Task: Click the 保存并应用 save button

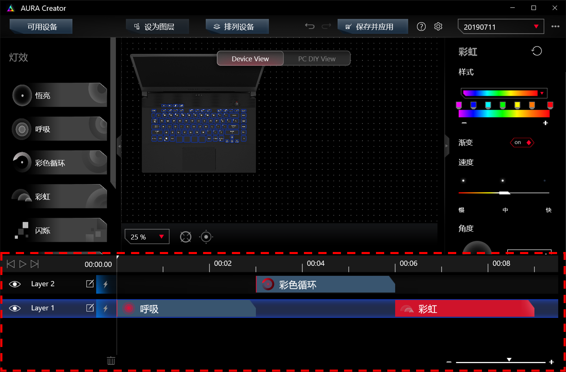Action: pyautogui.click(x=373, y=26)
